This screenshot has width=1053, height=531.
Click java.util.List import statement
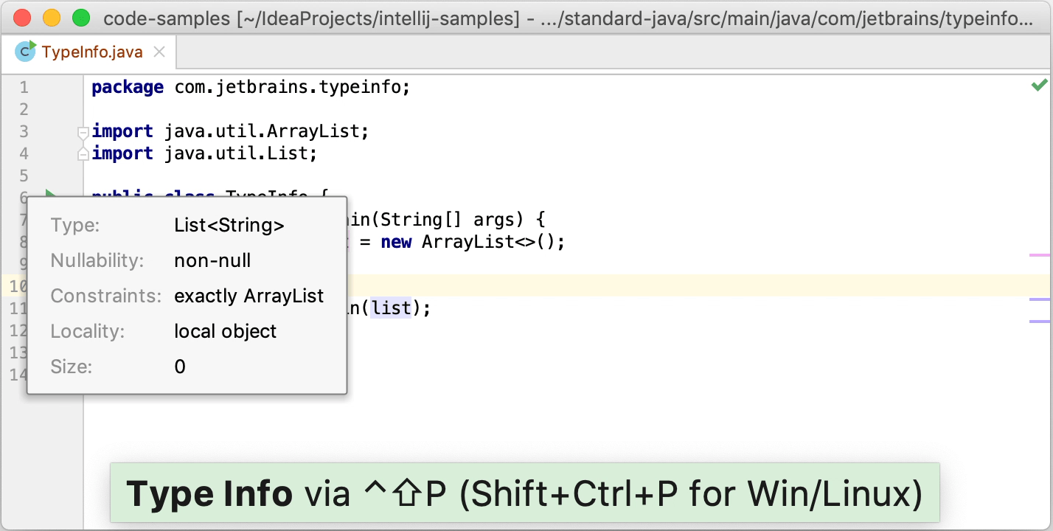tap(240, 153)
